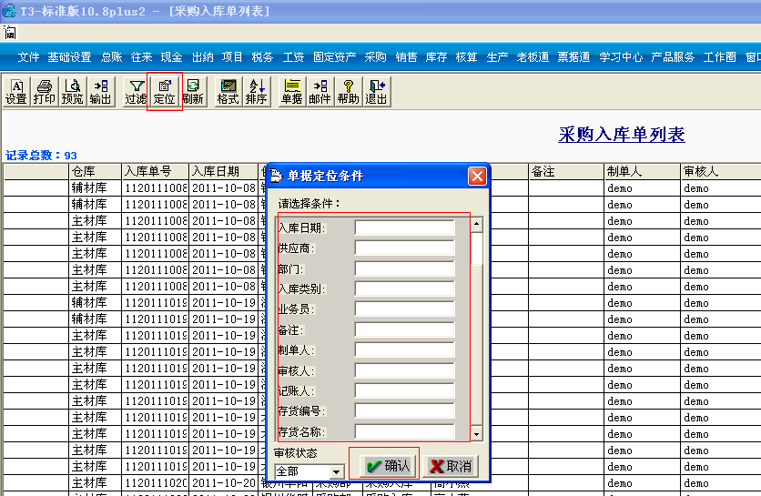
Task: Click the 取消 cancel button
Action: 451,466
